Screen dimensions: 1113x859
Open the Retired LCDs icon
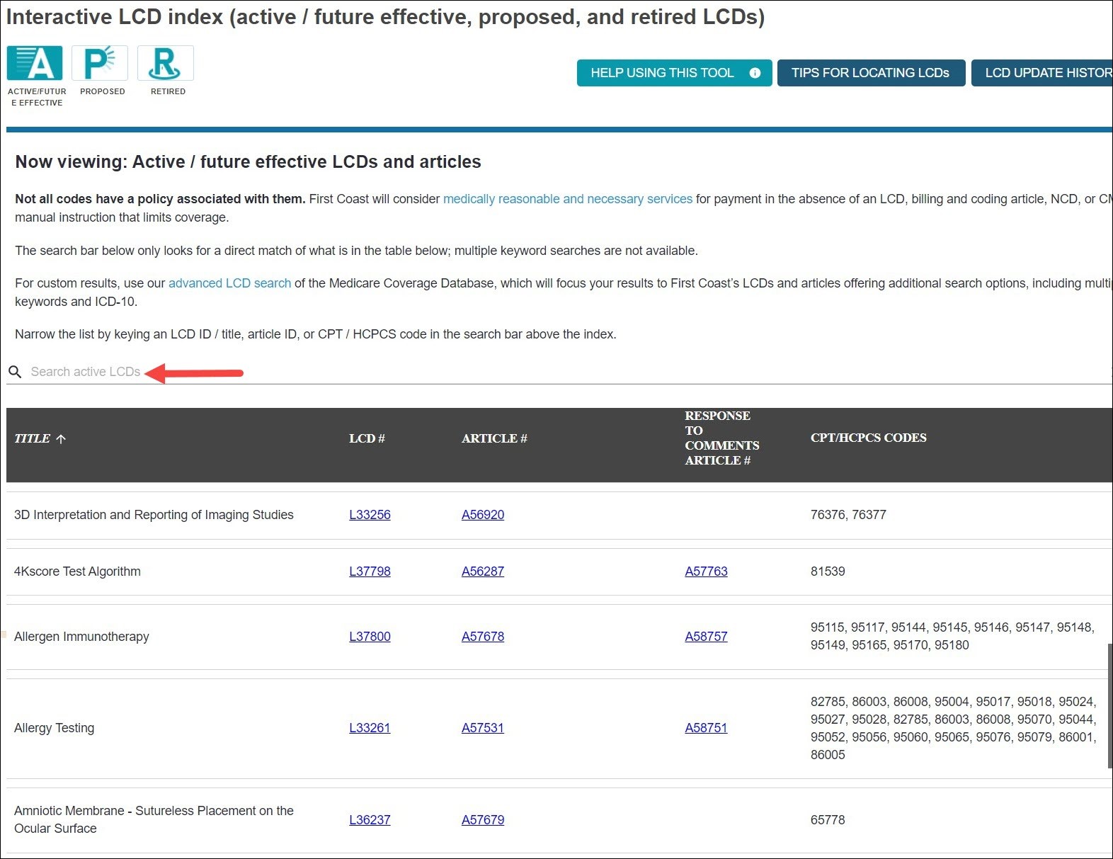coord(165,64)
